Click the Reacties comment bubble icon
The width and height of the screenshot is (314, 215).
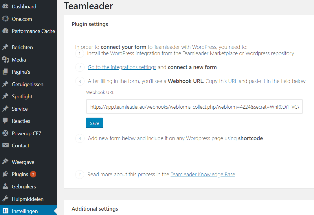coord(5,121)
